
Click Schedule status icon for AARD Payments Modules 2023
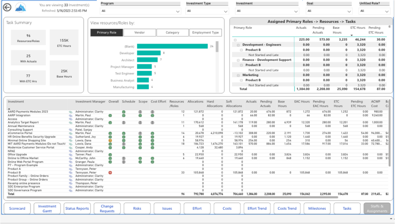(x=124, y=112)
